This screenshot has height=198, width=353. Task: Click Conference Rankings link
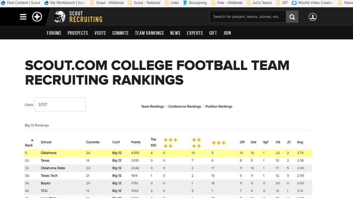[185, 106]
